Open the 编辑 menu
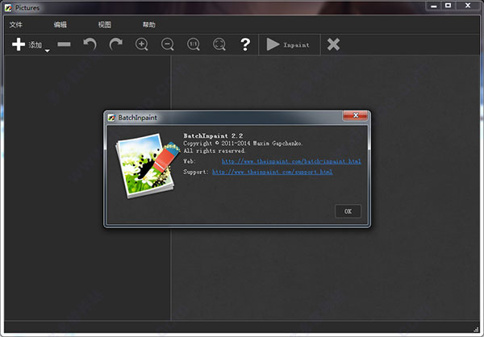The height and width of the screenshot is (337, 484). [60, 25]
